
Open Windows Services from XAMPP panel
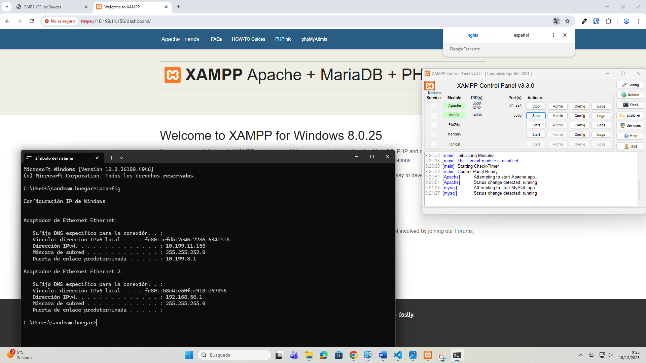[630, 125]
